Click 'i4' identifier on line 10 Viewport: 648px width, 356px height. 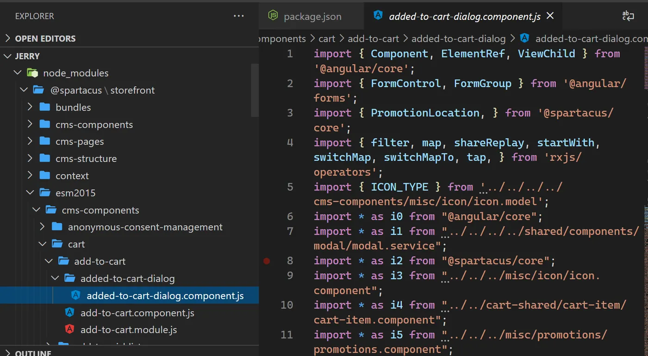click(x=397, y=305)
